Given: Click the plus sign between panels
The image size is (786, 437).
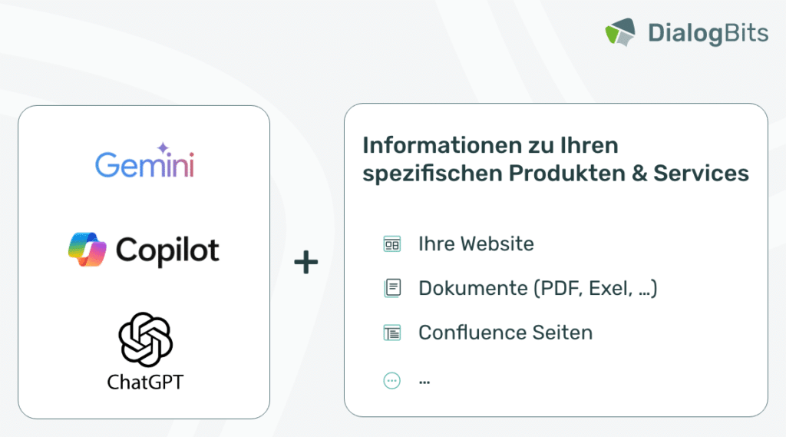Looking at the screenshot, I should pos(305,263).
